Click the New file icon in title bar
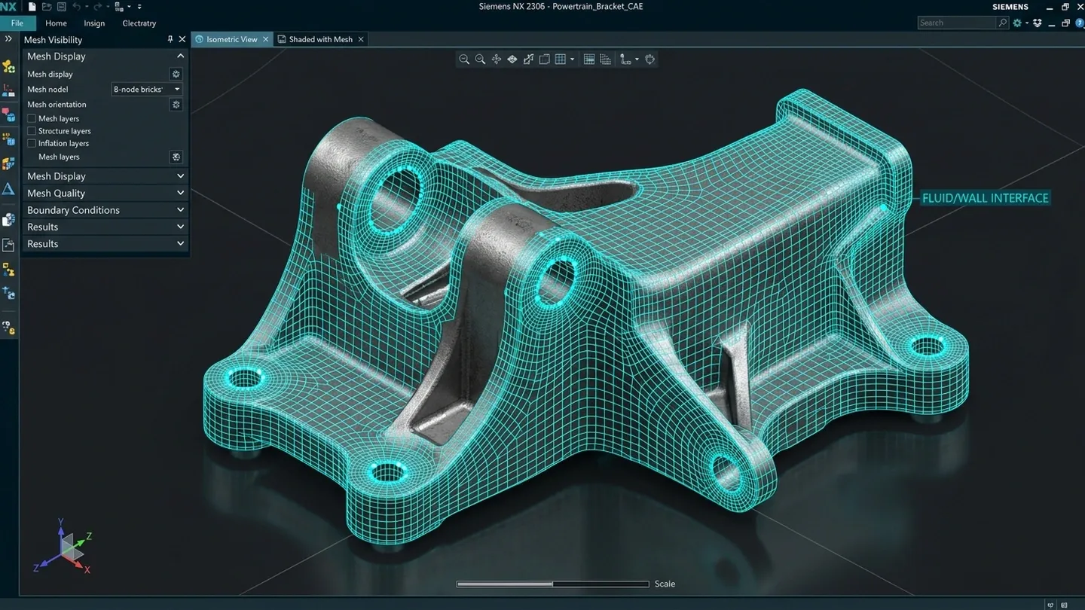 (x=32, y=7)
